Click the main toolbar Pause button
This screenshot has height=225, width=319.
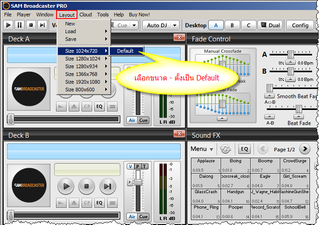(20, 25)
